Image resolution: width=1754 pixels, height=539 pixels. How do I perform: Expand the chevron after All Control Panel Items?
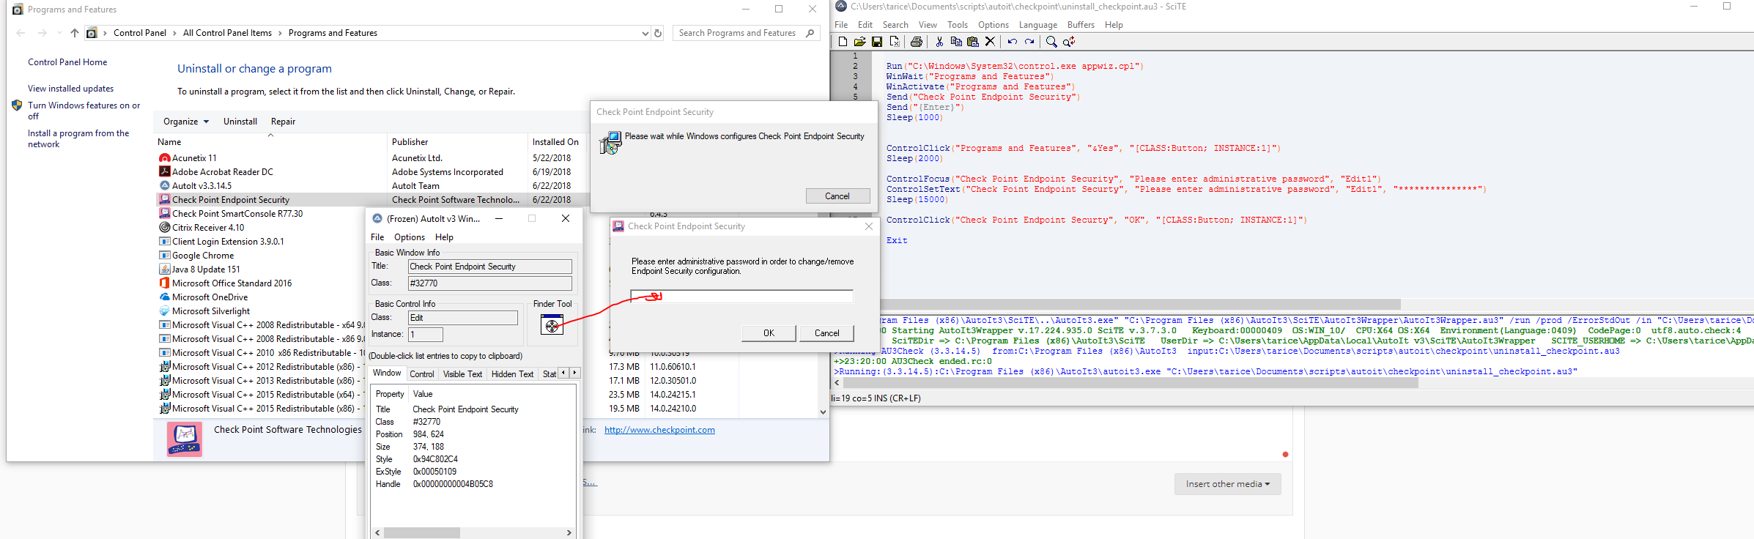click(280, 33)
